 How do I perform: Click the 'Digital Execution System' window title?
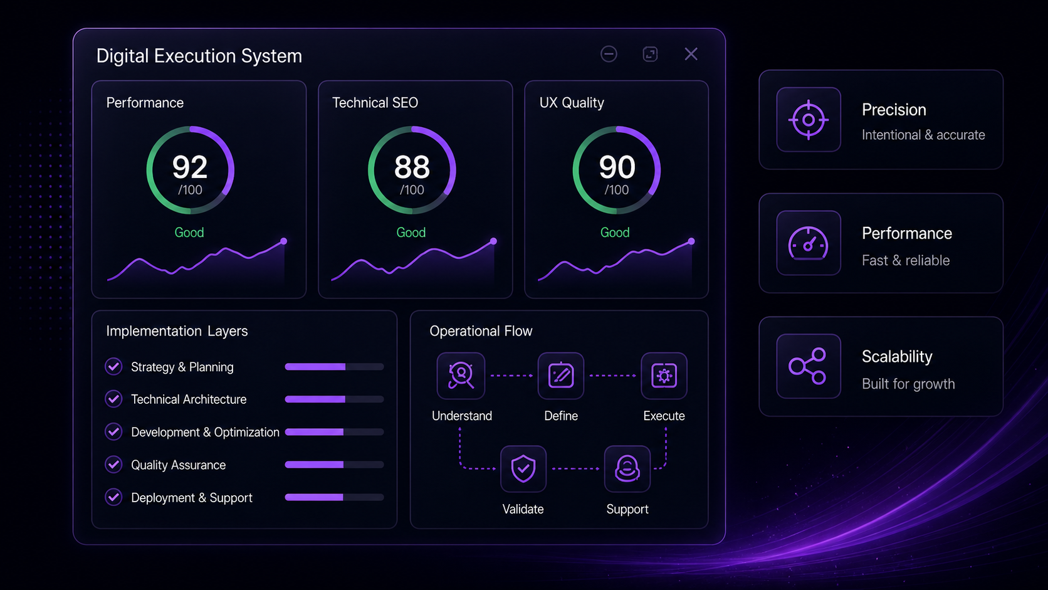[x=199, y=56]
